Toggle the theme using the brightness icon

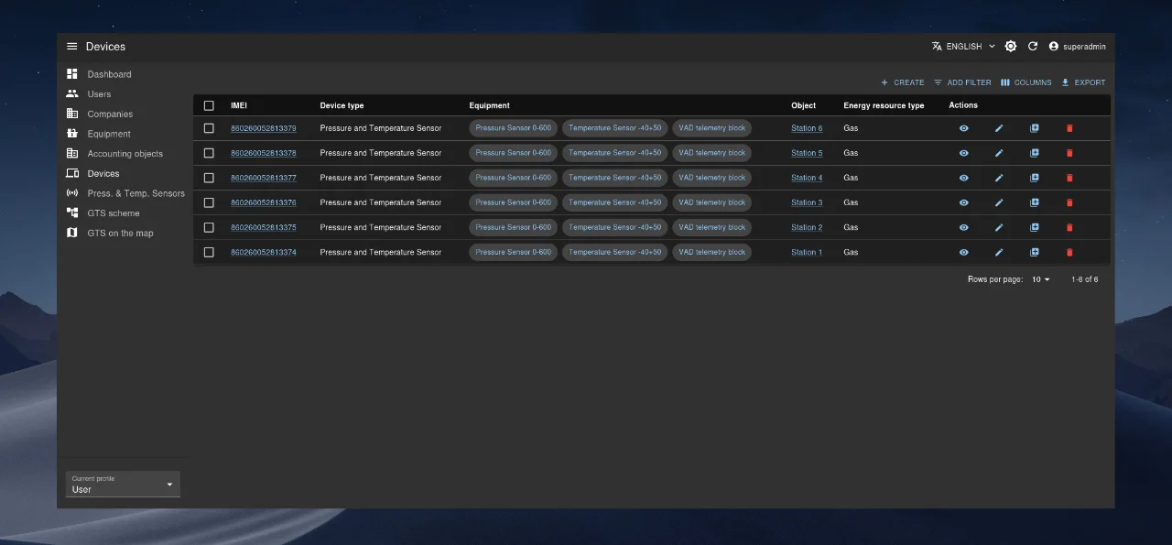coord(1011,47)
